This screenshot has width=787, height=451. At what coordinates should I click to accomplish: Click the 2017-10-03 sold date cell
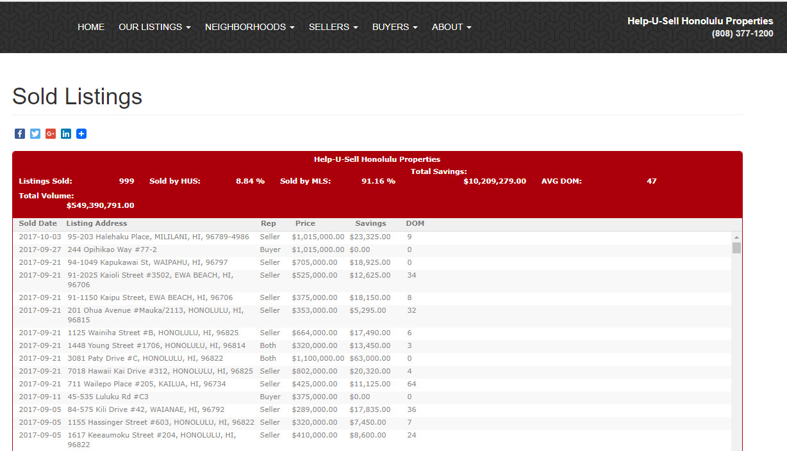click(x=40, y=237)
